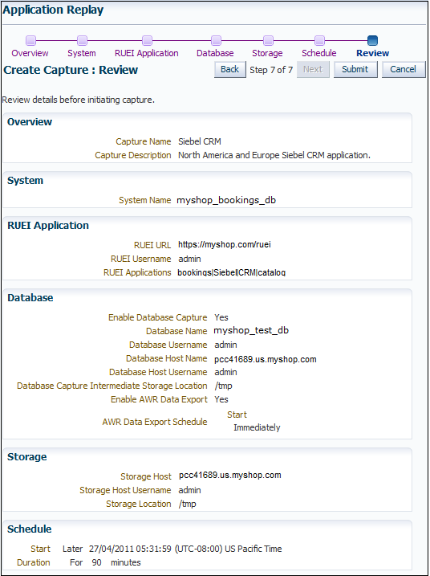
Task: Go to the Overview step label
Action: tap(30, 53)
